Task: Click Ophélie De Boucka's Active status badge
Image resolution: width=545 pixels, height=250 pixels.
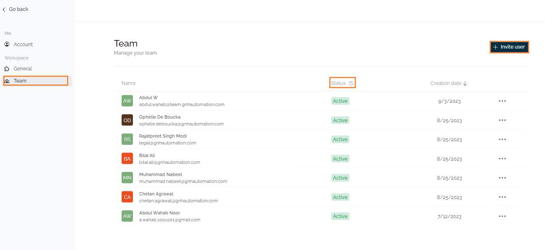Action: pyautogui.click(x=340, y=120)
